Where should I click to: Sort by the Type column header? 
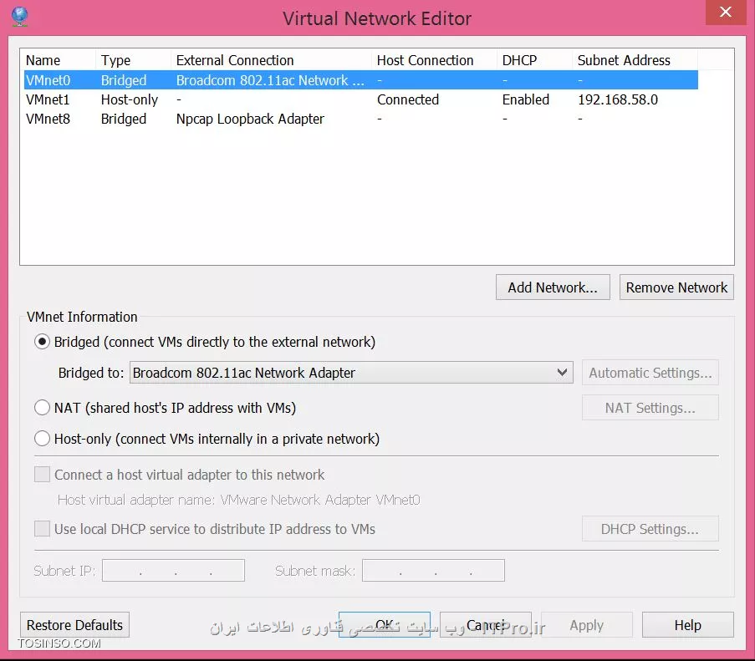point(133,60)
